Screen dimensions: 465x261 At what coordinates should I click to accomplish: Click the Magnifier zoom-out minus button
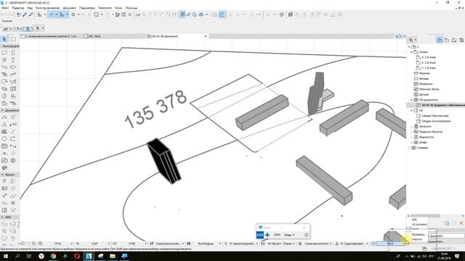[x=260, y=235]
